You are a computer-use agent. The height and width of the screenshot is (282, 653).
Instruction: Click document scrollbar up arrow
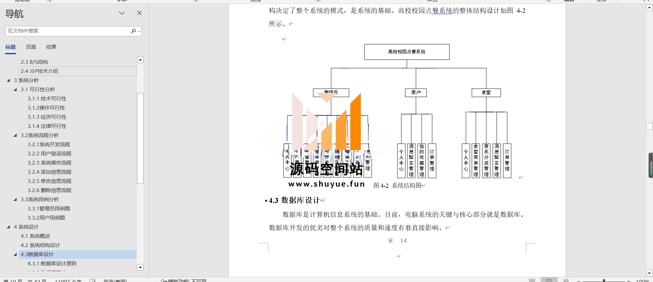tap(649, 8)
